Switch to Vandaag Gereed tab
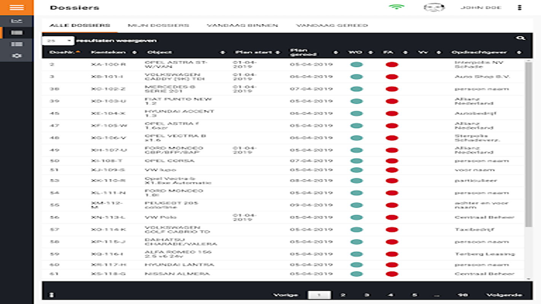 (x=332, y=25)
